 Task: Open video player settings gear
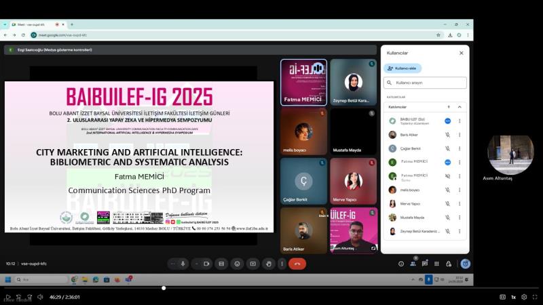524,297
